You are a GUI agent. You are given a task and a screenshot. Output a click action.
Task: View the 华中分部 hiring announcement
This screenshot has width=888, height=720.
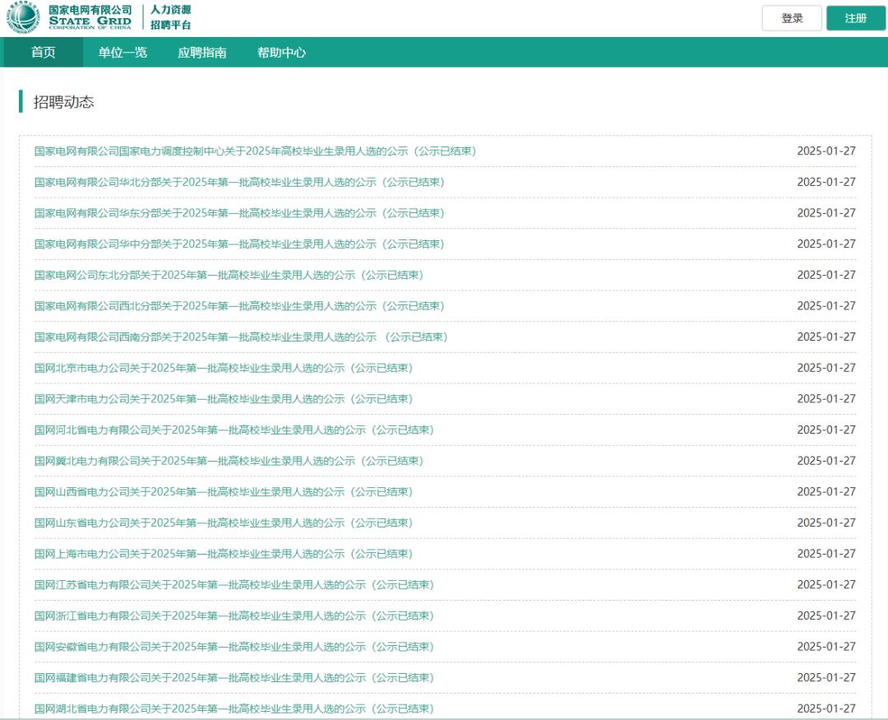pos(239,244)
